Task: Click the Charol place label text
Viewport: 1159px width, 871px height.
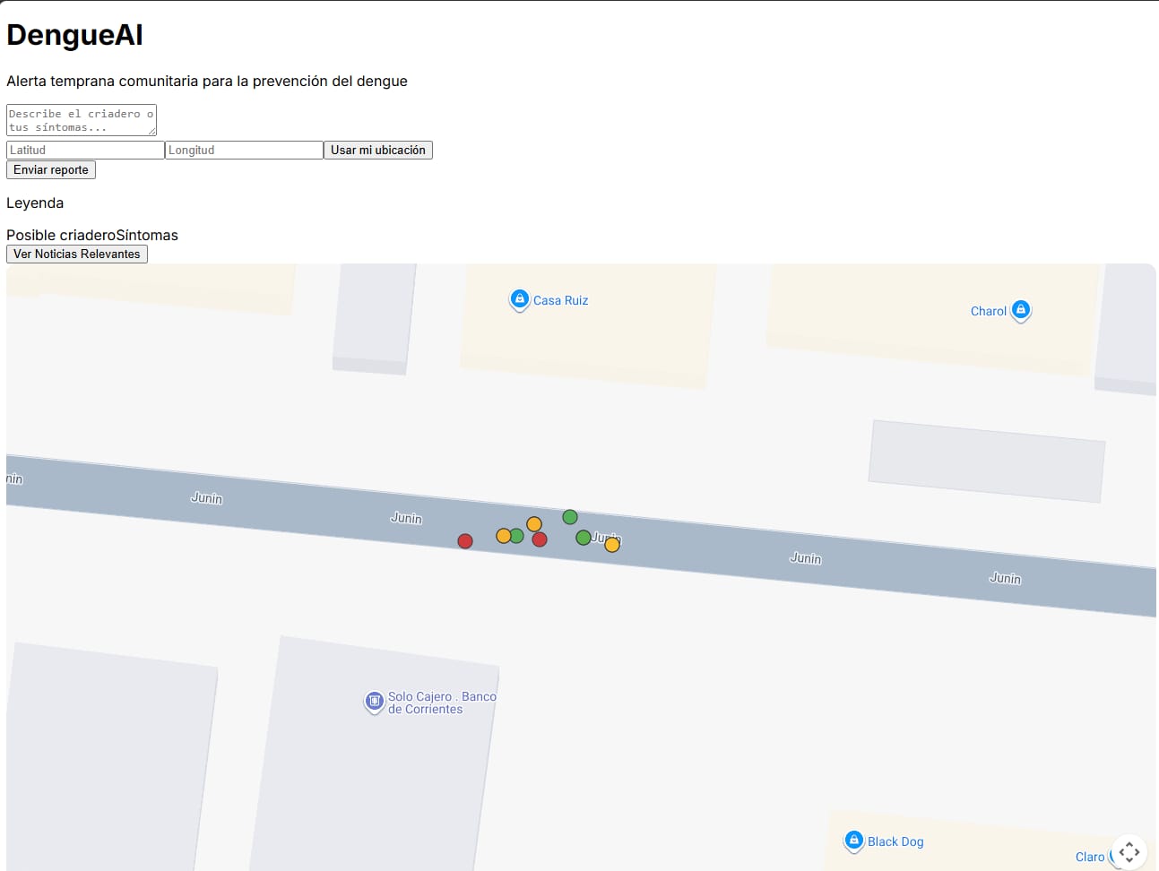Action: pyautogui.click(x=988, y=312)
